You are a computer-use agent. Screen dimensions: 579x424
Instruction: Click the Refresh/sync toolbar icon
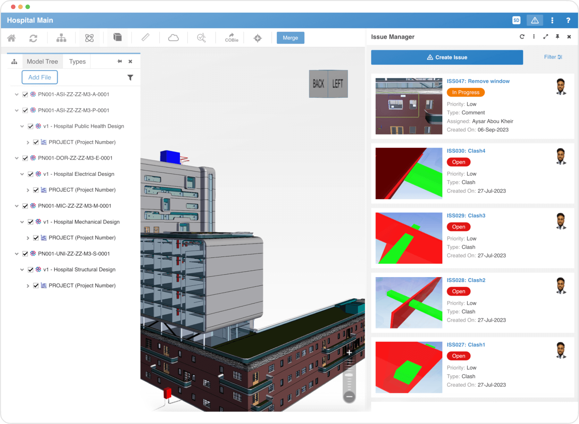click(x=33, y=38)
